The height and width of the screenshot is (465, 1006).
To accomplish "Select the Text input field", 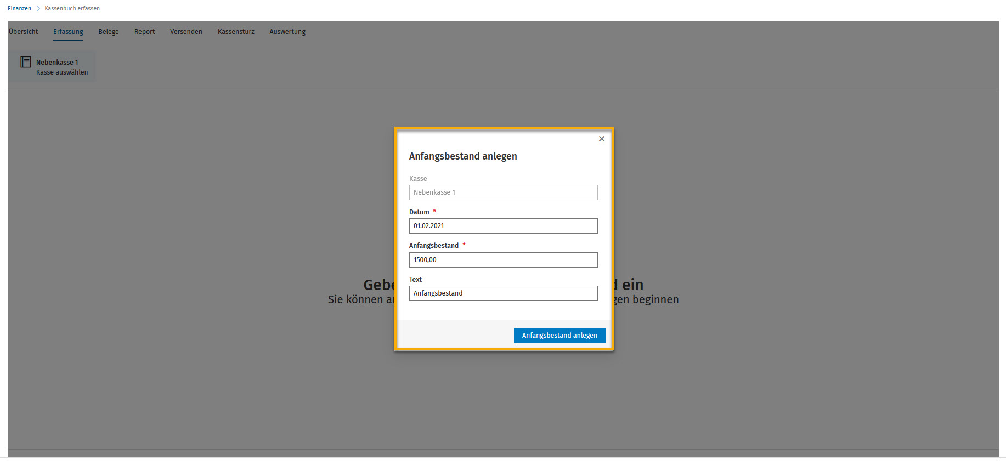I will pyautogui.click(x=504, y=293).
